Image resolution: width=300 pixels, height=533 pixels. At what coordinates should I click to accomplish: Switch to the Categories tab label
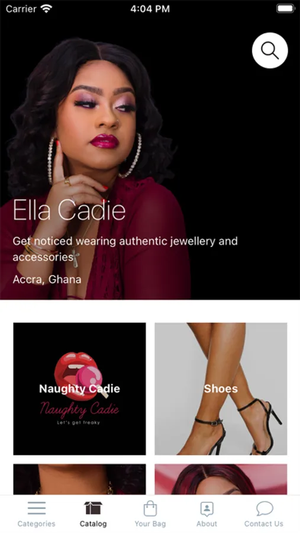[36, 524]
